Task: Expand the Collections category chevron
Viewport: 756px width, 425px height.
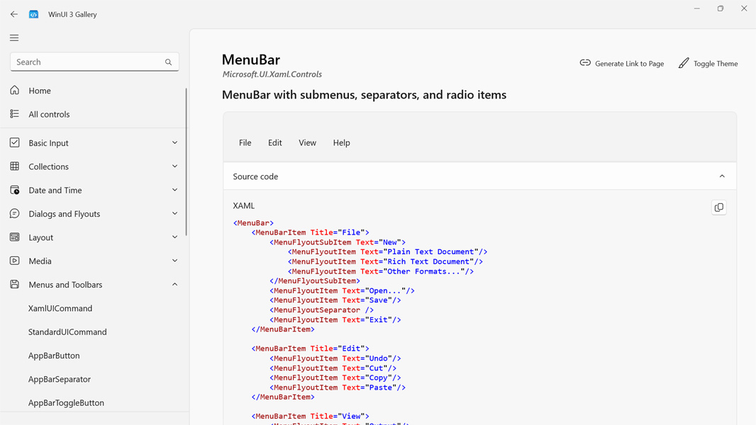Action: point(174,166)
